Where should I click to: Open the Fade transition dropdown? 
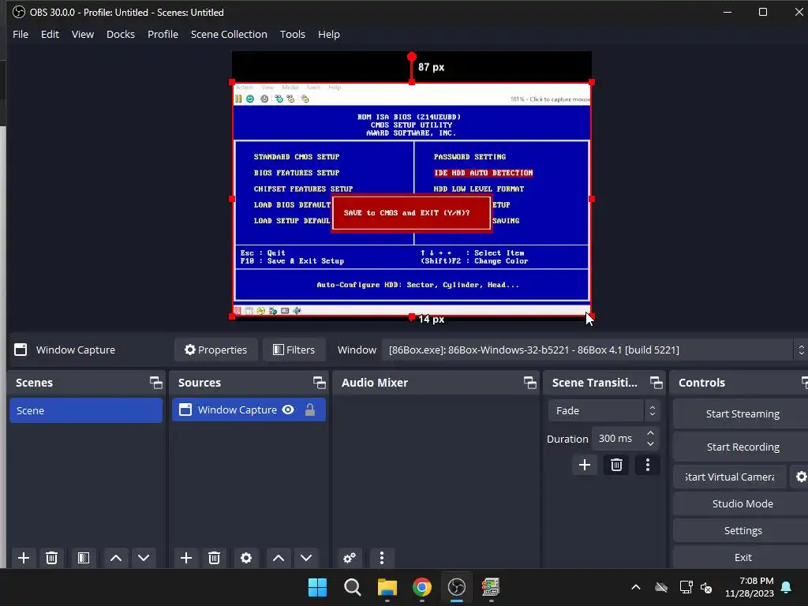(x=604, y=410)
